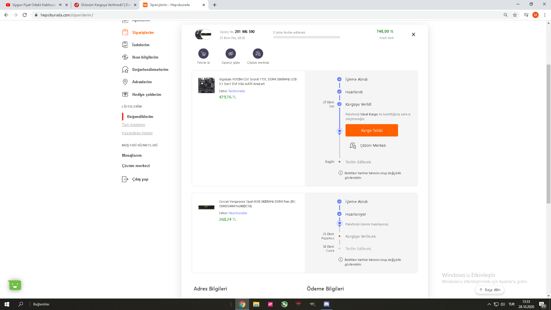Open İadelerim in the sidebar

click(x=141, y=45)
